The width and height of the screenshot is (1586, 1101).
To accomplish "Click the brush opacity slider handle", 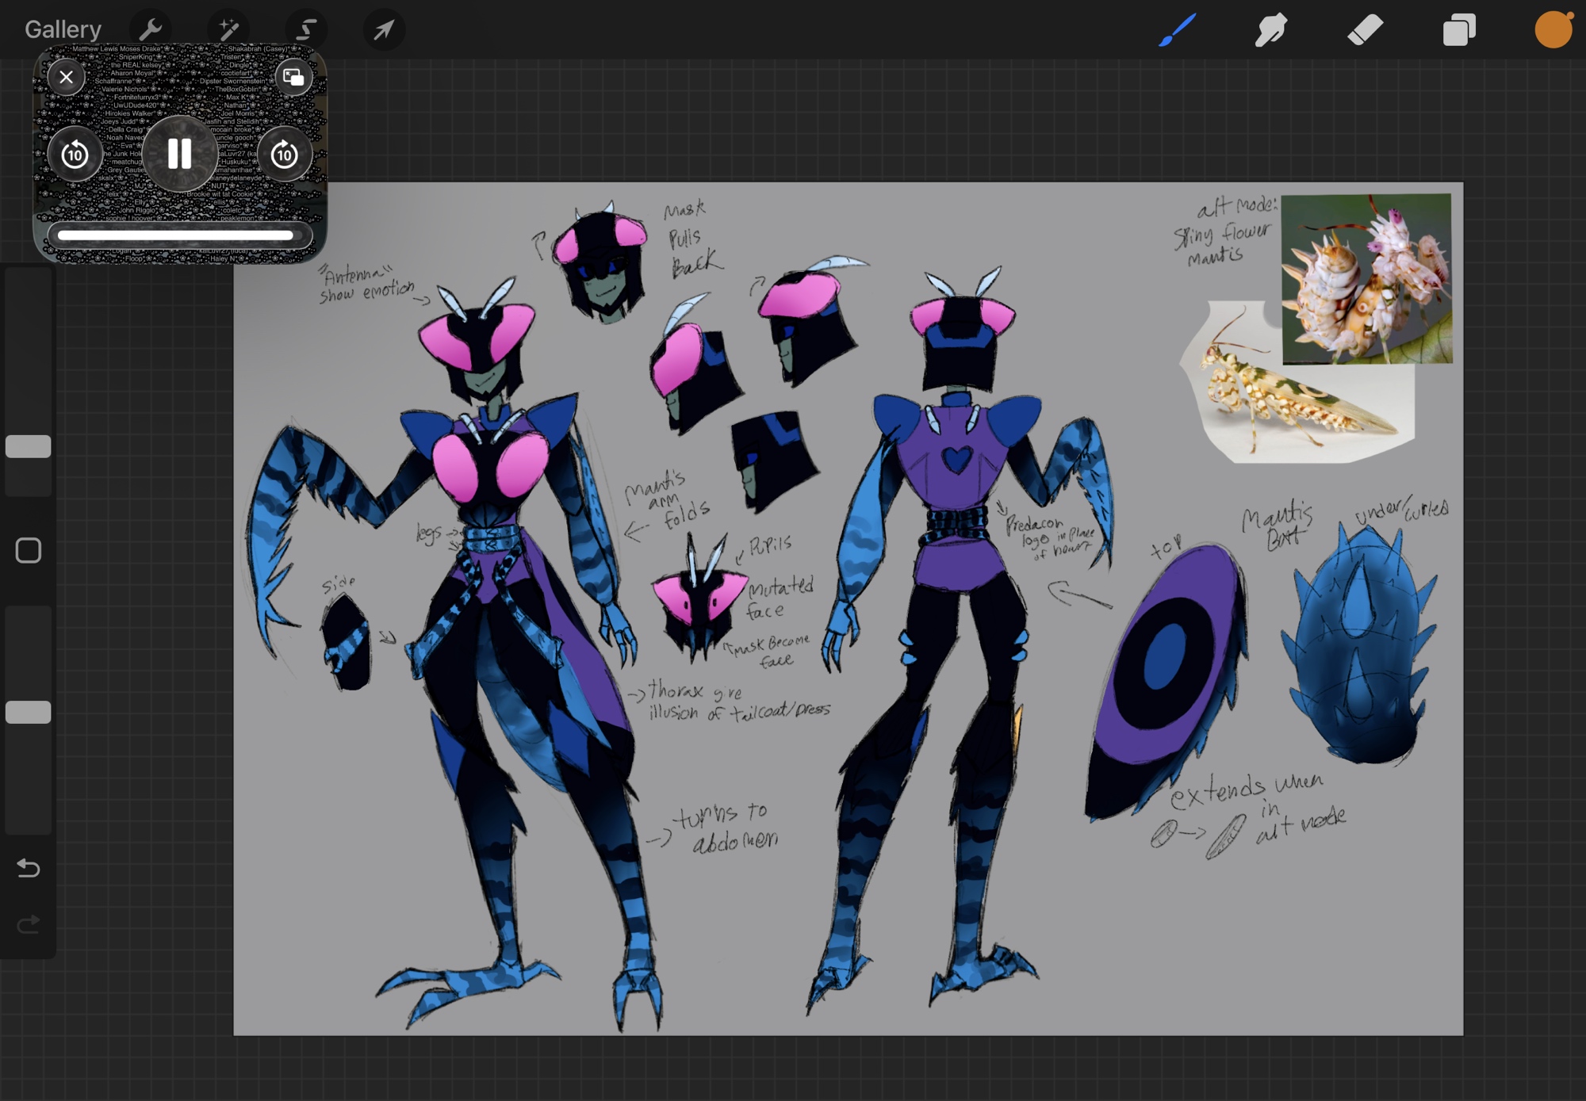I will [29, 712].
